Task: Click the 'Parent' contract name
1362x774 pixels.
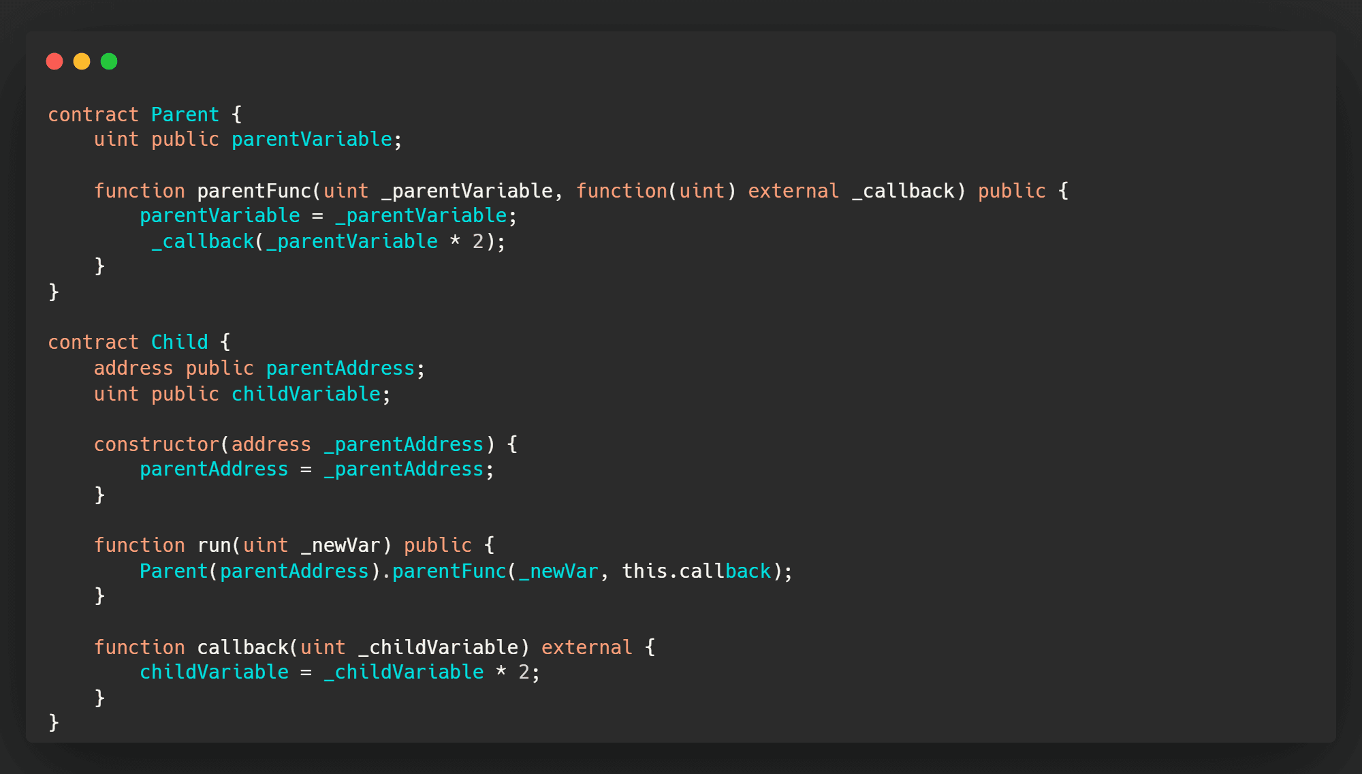Action: click(x=185, y=114)
